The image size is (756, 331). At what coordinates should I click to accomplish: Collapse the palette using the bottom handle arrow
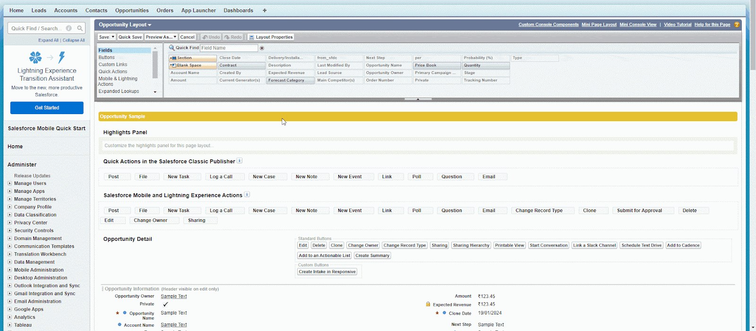point(418,99)
